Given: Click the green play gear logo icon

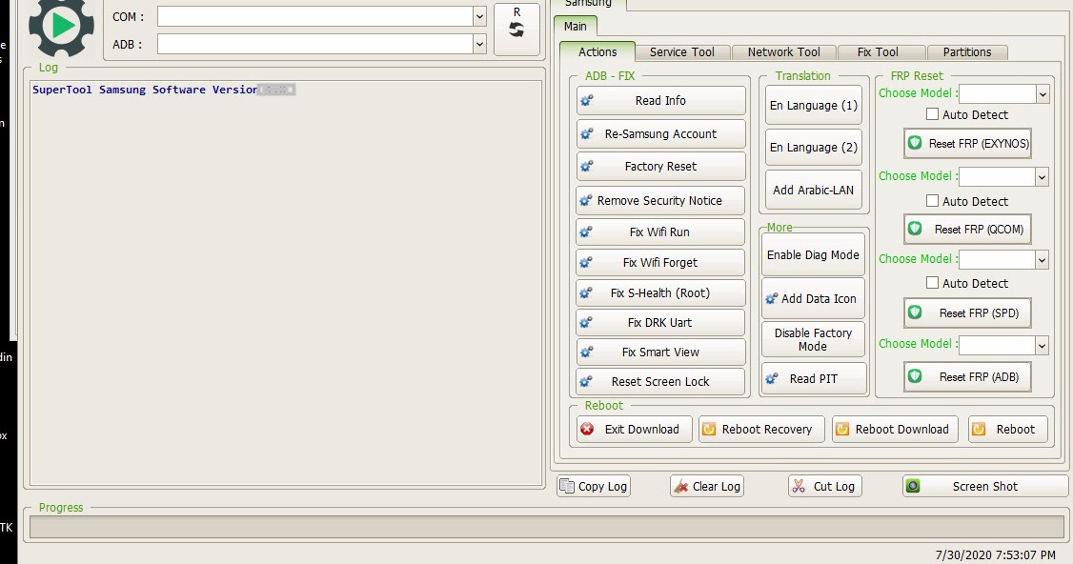Looking at the screenshot, I should click(62, 26).
